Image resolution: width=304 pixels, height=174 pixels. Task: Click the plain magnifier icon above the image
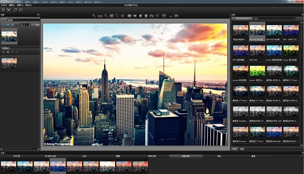(117, 16)
